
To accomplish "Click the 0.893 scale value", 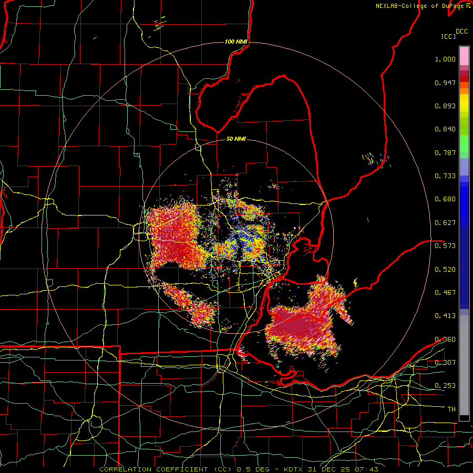I will pos(445,106).
